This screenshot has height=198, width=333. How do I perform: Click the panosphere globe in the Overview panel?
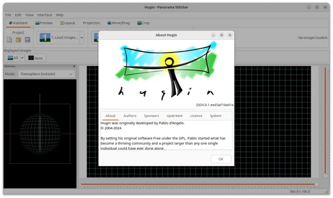click(x=40, y=133)
